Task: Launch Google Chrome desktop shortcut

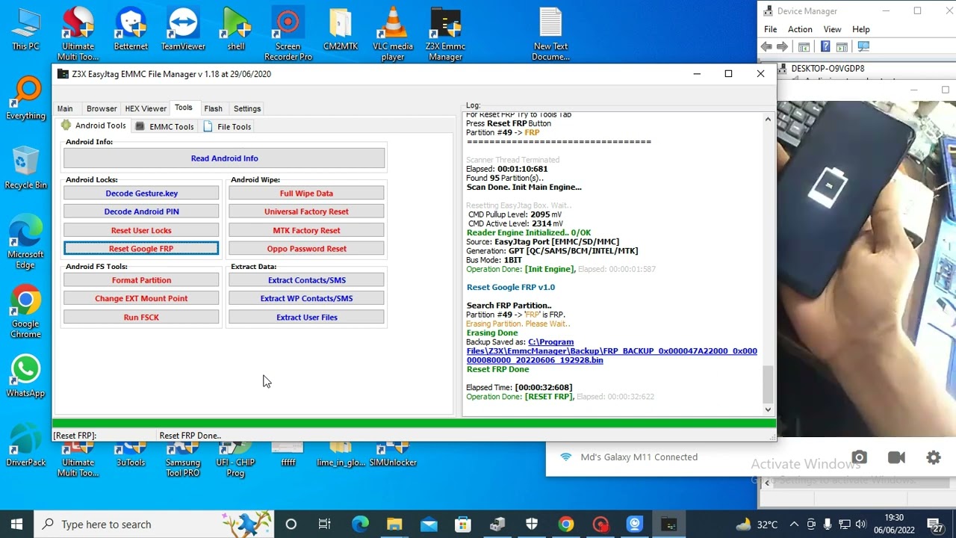Action: pyautogui.click(x=25, y=312)
